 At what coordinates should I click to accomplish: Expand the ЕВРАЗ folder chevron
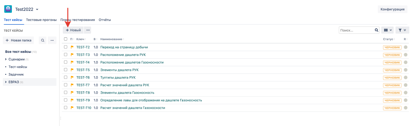[6, 82]
